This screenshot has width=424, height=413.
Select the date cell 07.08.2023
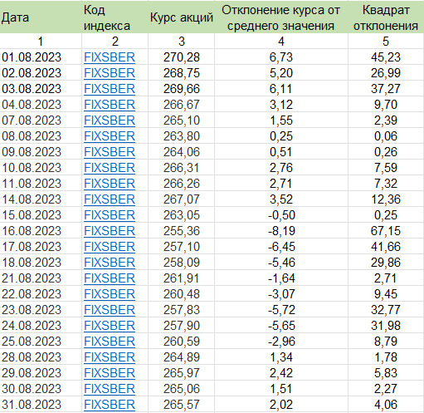tap(41, 120)
